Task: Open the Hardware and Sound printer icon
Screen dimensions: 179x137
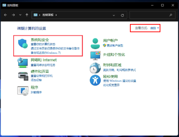Action: [x=23, y=77]
